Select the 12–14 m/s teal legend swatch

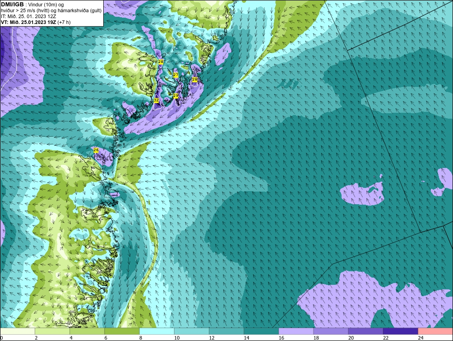pos(226,331)
